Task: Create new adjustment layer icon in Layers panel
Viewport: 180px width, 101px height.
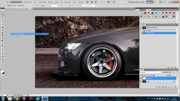Action: coord(166,87)
